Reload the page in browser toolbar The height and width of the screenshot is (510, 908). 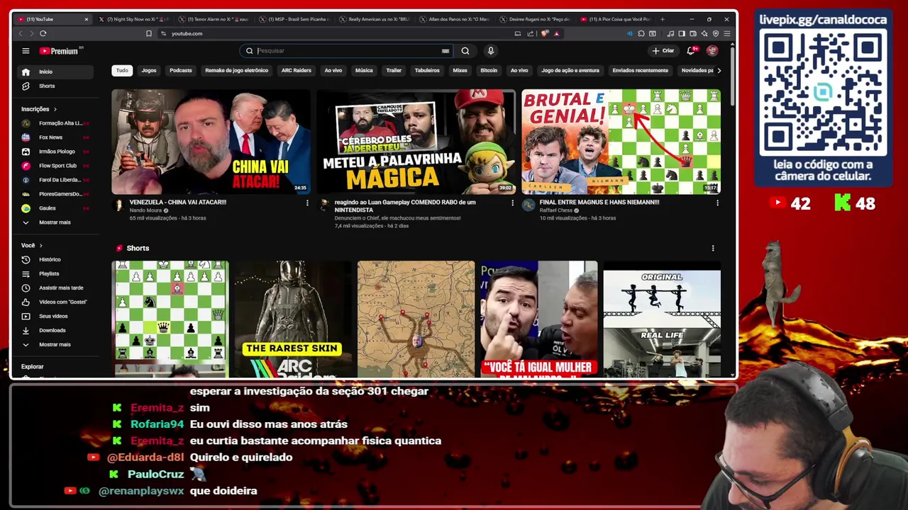pos(43,33)
